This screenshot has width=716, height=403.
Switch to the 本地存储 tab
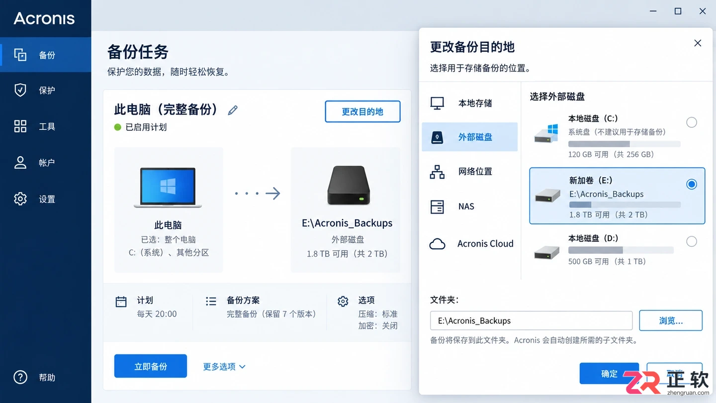[x=469, y=103]
